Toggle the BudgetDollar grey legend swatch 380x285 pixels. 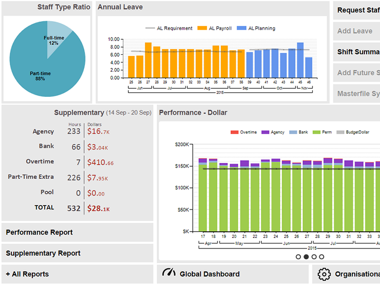point(340,132)
